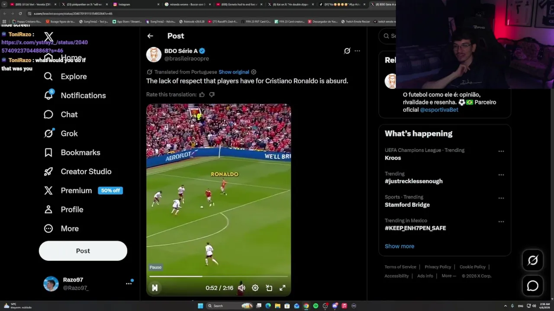
Task: Open Microsoft Edge from the taskbar
Action: coord(268,306)
